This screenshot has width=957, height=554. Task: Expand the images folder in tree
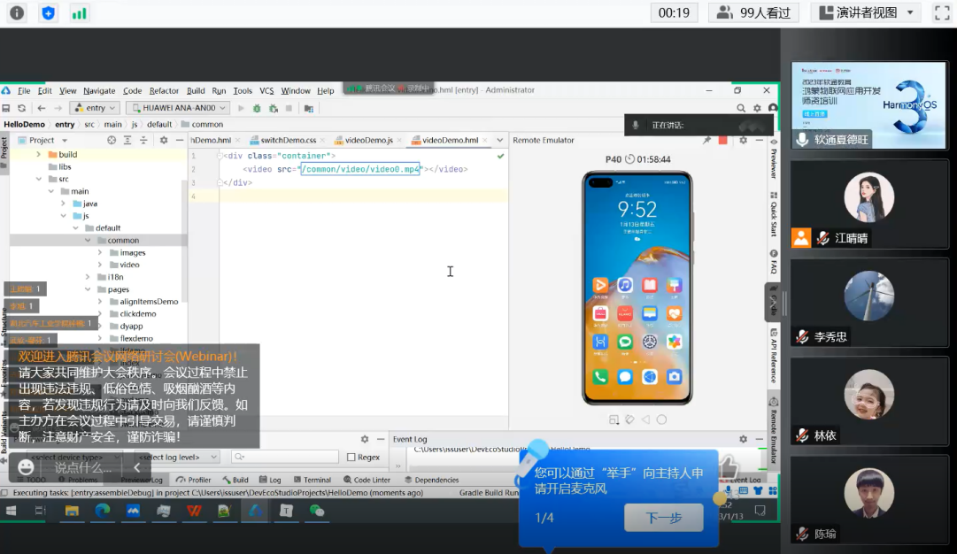100,252
